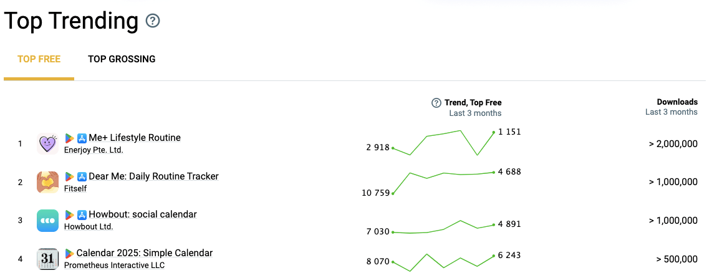
Task: Click Google Play icon for Howbout
Action: (x=70, y=215)
